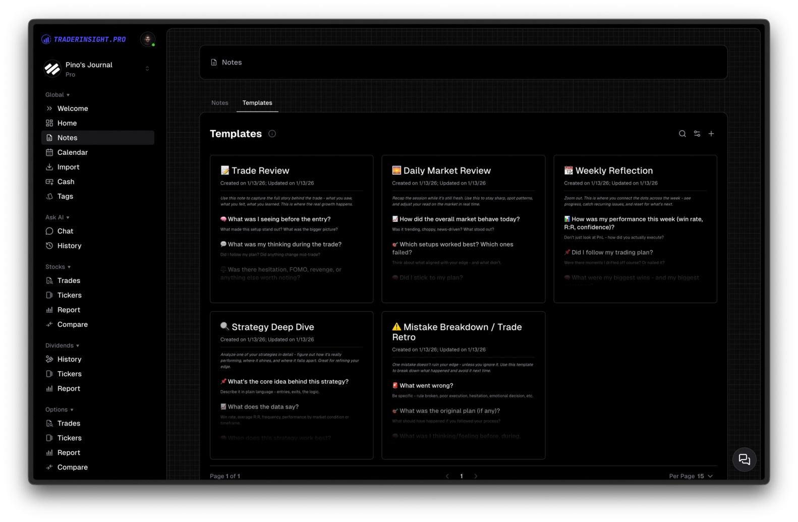Click "What was the original plan (if any)?"
Screen dimensions: 798x522
pyautogui.click(x=446, y=411)
